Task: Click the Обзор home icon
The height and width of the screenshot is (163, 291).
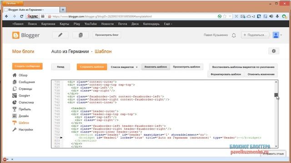Action: [15, 75]
